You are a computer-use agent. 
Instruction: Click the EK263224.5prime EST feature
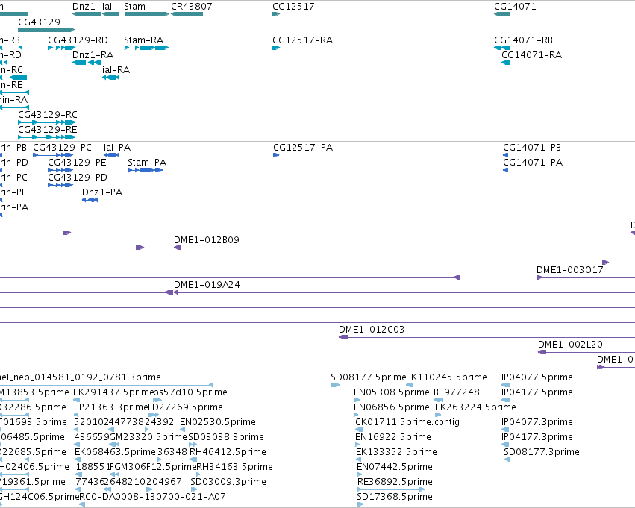coord(438,415)
